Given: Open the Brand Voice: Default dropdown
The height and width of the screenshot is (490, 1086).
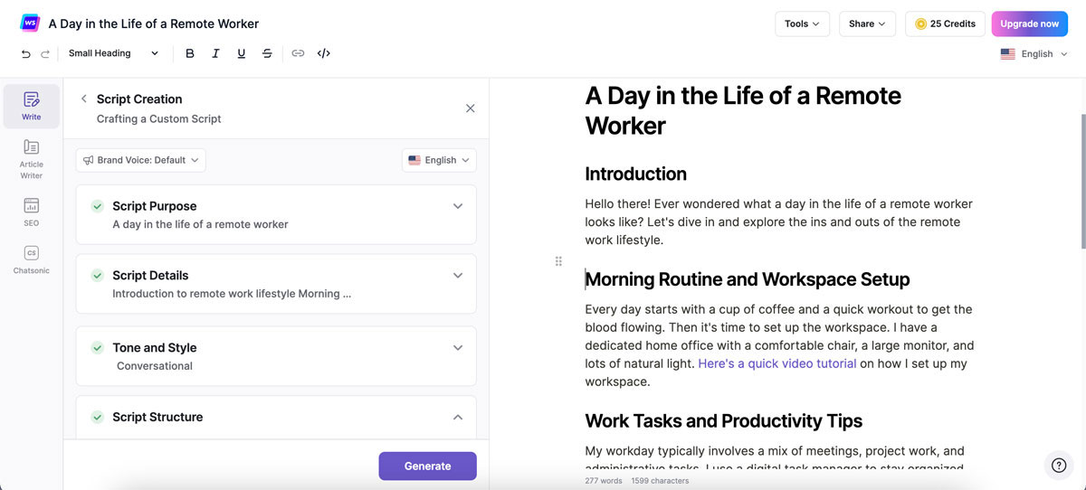Looking at the screenshot, I should [x=141, y=160].
